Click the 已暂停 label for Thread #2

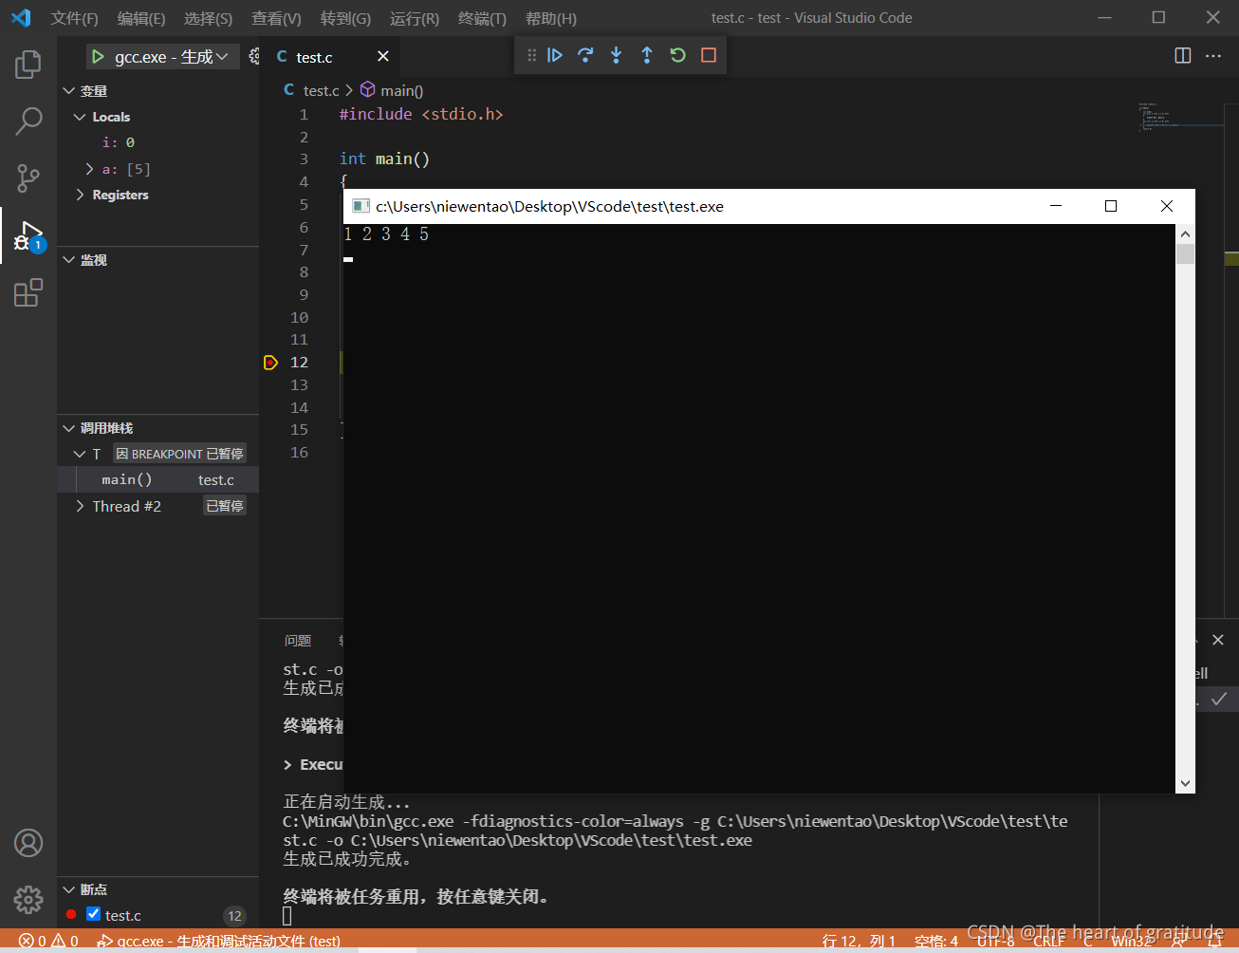(x=225, y=506)
